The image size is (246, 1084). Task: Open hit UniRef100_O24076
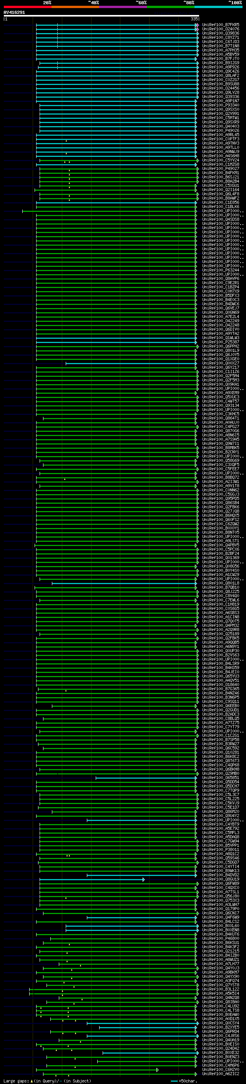pyautogui.click(x=221, y=29)
